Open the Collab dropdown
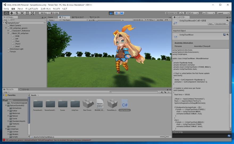Image resolution: width=234 pixels, height=144 pixels. click(x=171, y=13)
